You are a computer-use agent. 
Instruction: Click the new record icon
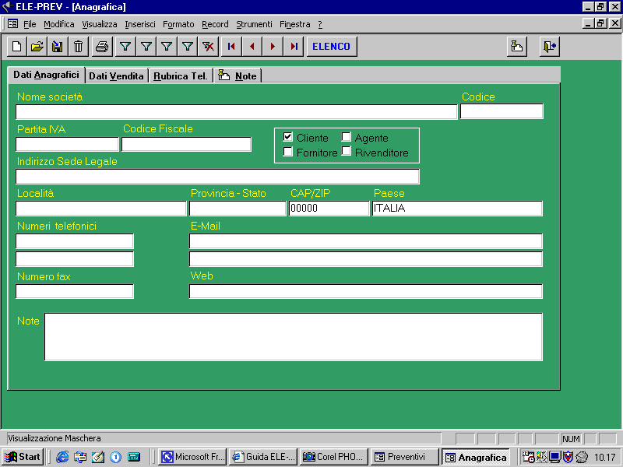click(17, 47)
